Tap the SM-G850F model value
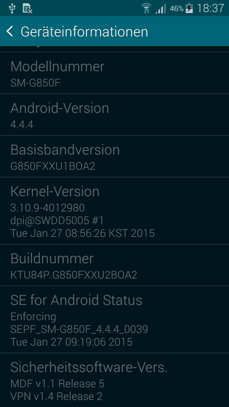 35,83
